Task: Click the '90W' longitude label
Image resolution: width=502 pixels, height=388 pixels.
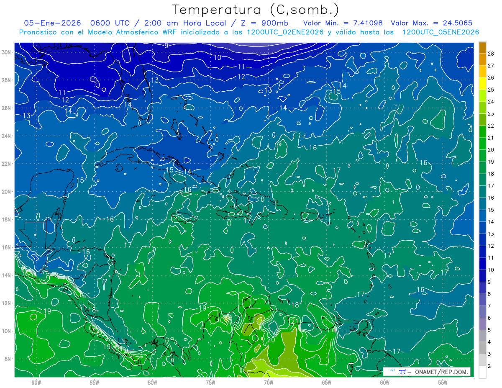Action: coord(36,383)
